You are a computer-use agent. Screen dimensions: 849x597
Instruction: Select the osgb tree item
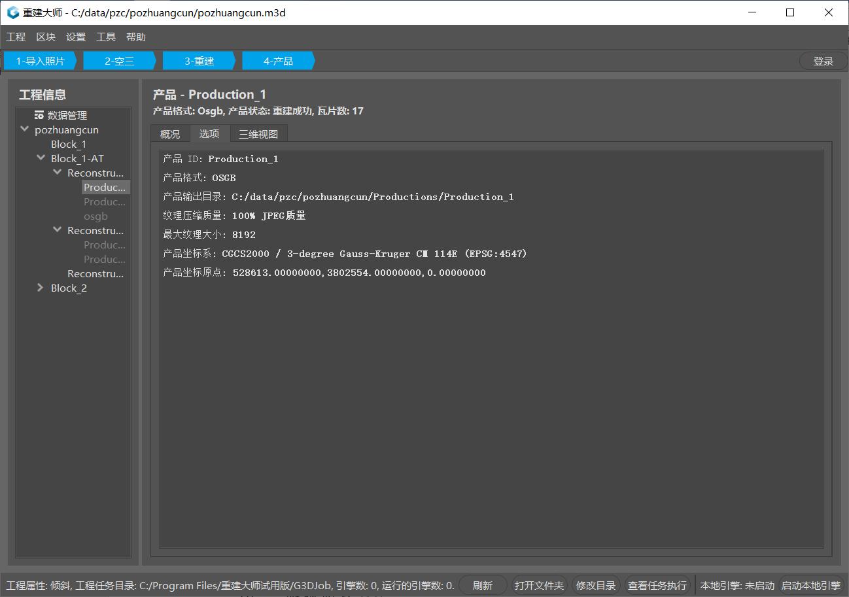95,216
